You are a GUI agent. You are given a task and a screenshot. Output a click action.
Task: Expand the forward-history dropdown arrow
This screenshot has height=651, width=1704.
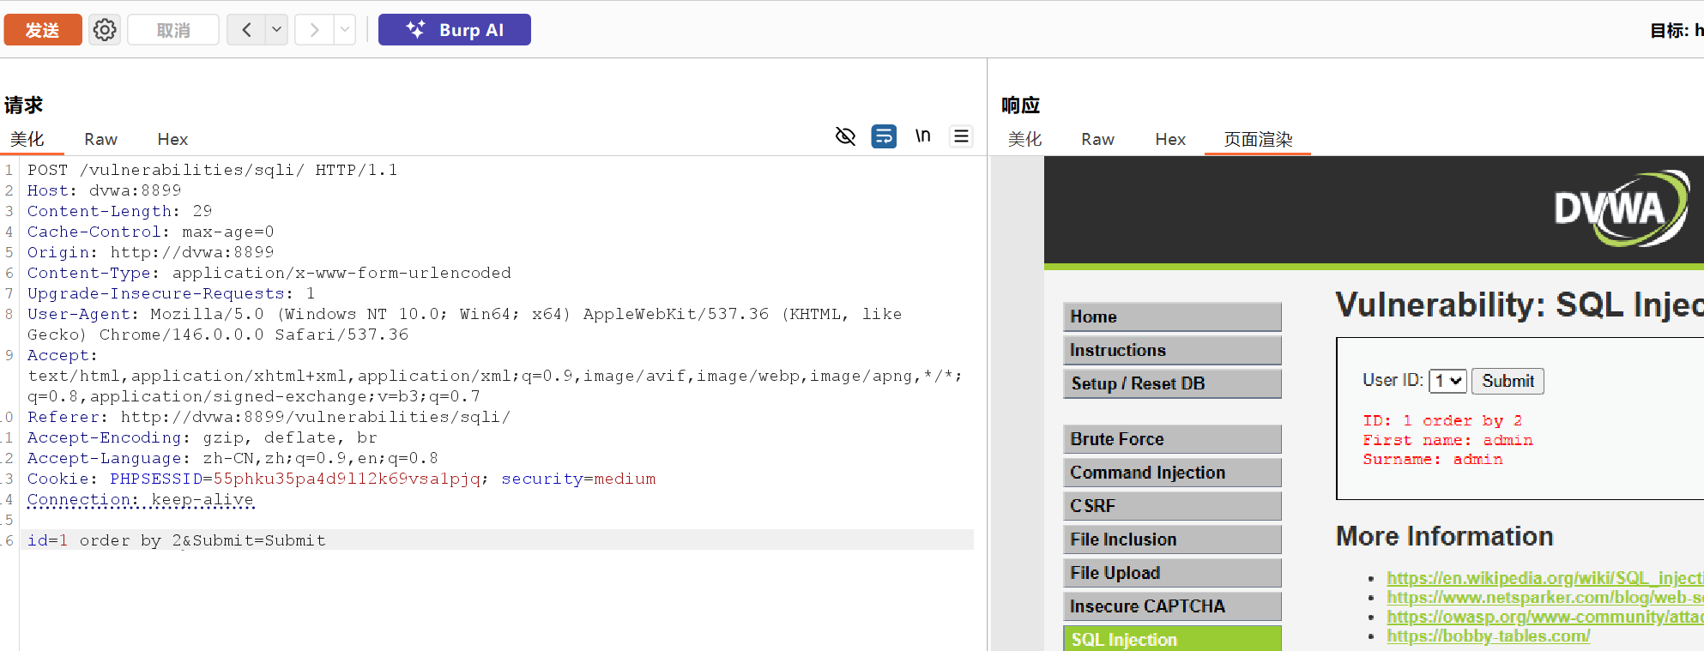(345, 30)
